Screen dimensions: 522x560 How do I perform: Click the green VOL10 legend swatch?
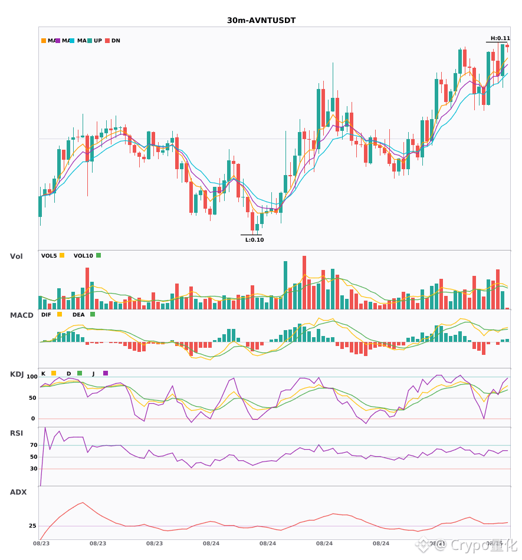point(99,255)
